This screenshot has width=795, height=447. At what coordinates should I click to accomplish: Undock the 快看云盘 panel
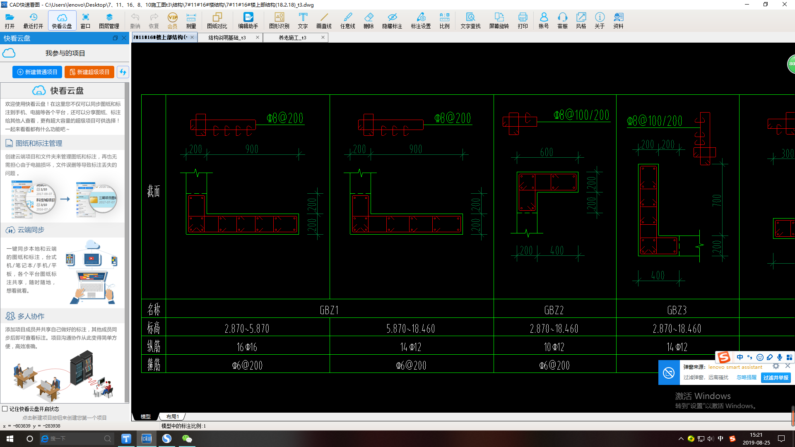[x=115, y=38]
